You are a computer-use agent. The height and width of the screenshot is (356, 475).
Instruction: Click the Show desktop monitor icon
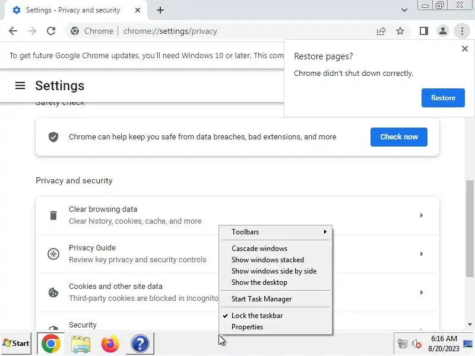click(x=468, y=344)
